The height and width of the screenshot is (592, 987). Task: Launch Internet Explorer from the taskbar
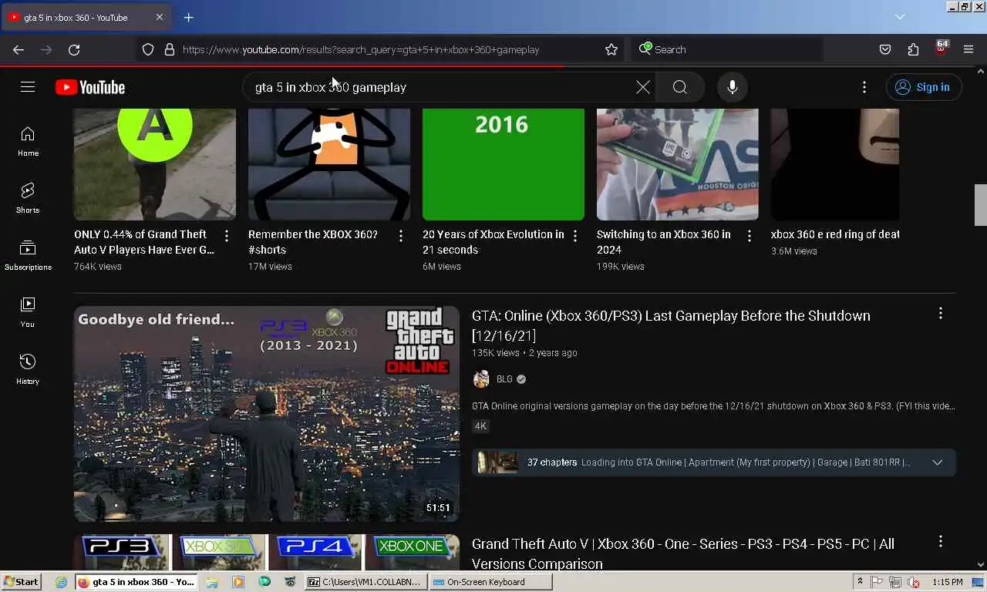tap(62, 582)
